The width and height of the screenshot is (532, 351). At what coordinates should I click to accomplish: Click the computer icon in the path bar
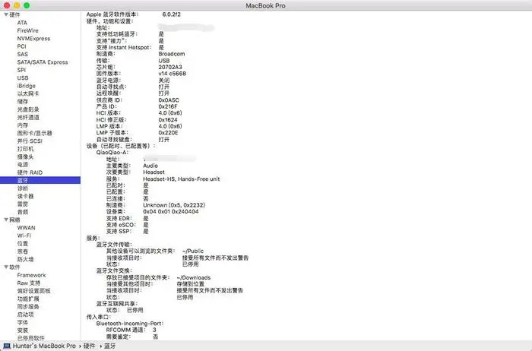[6, 346]
